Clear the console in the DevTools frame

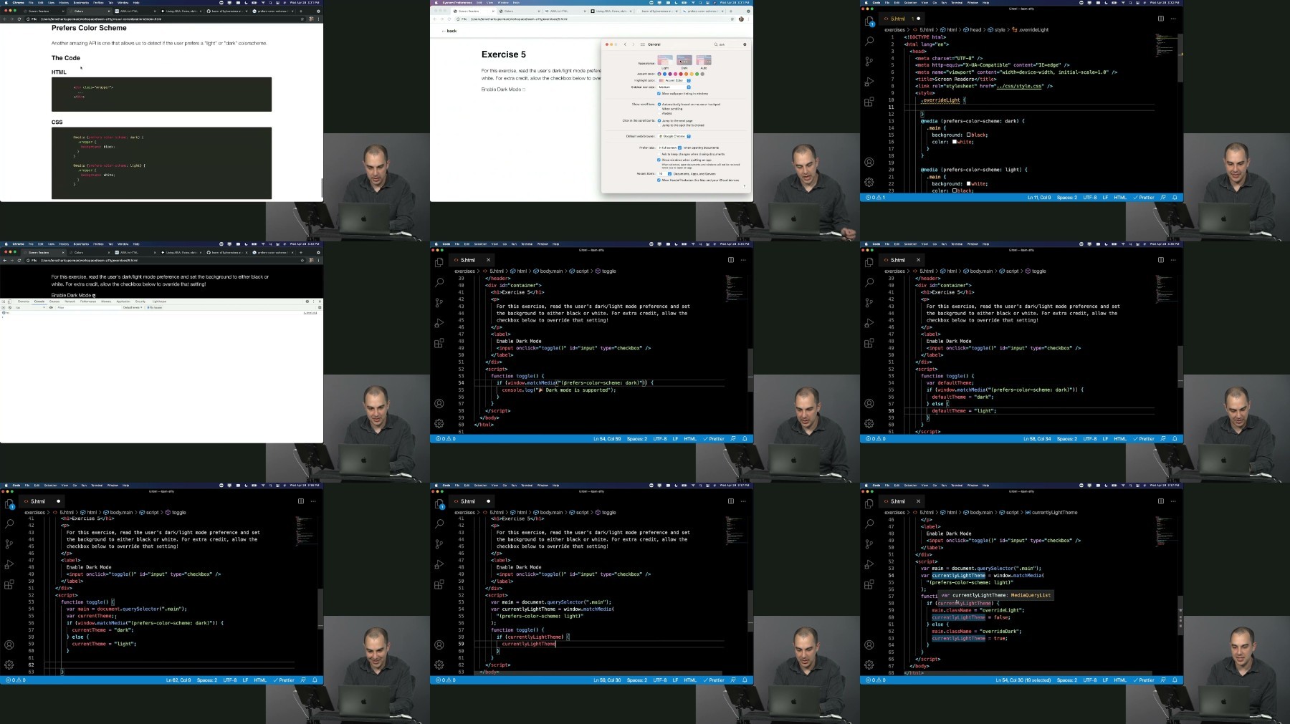coord(10,307)
